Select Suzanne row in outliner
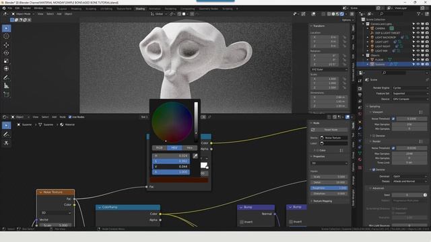The image size is (431, 242). click(x=393, y=65)
